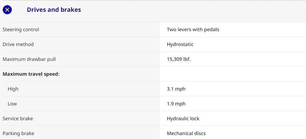Click the 15,309 lbf. value
The height and width of the screenshot is (139, 306).
179,59
